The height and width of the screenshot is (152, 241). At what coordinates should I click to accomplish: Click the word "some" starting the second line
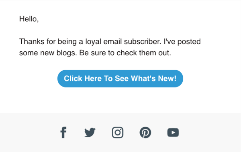tap(29, 53)
